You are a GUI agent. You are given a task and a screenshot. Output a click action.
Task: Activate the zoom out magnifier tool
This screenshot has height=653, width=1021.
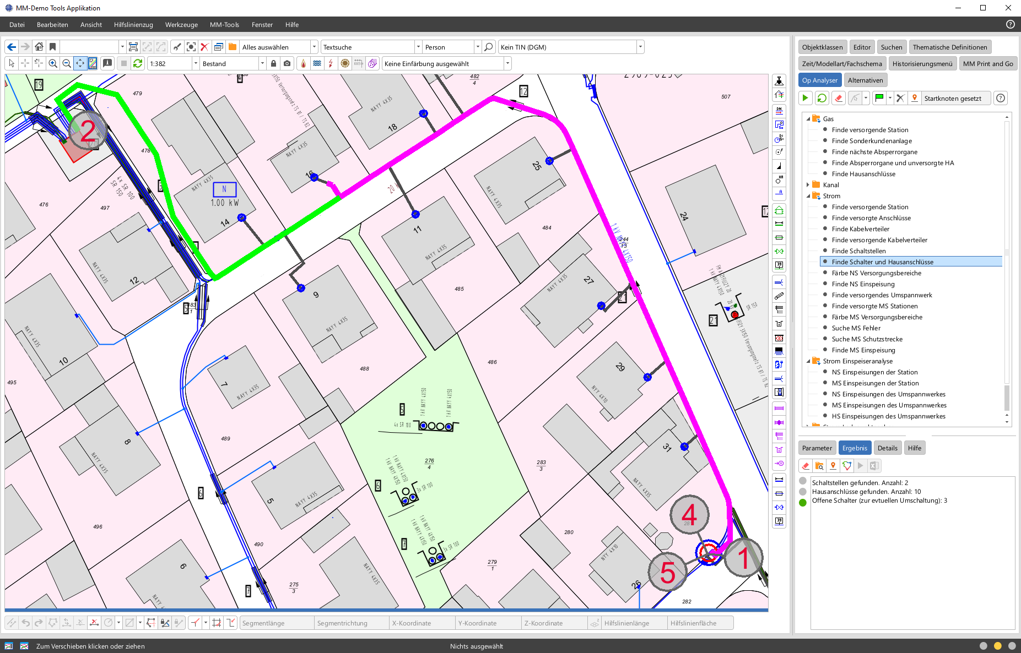67,63
